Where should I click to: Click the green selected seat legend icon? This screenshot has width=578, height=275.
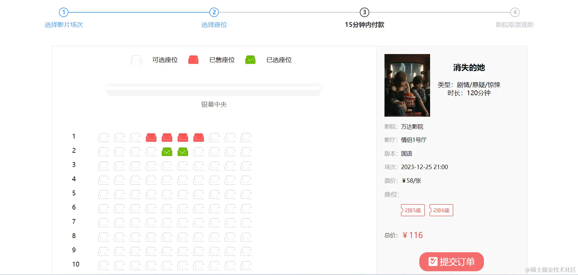click(250, 60)
